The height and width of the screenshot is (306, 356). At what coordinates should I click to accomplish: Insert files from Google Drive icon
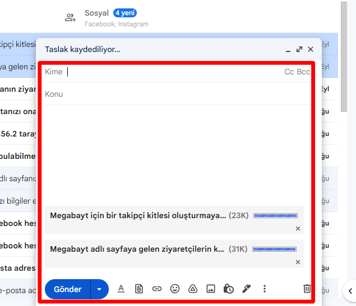point(193,289)
